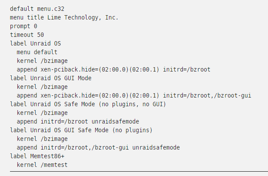268x176 pixels.
Task: Click the 'kernel /memtest' line
Action: 42,165
